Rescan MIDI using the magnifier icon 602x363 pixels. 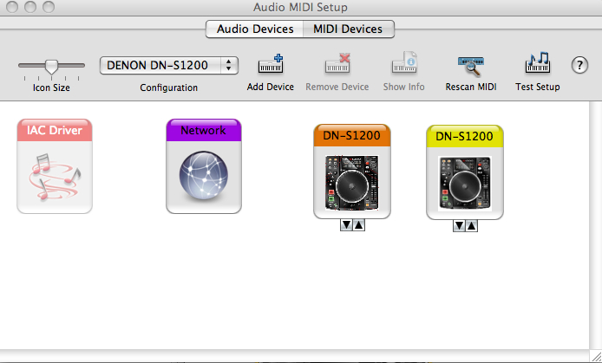point(471,66)
